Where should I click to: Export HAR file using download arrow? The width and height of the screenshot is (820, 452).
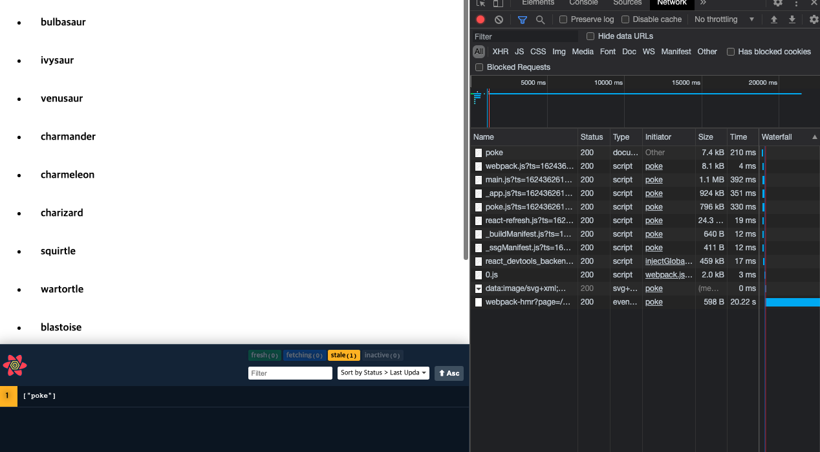[792, 19]
